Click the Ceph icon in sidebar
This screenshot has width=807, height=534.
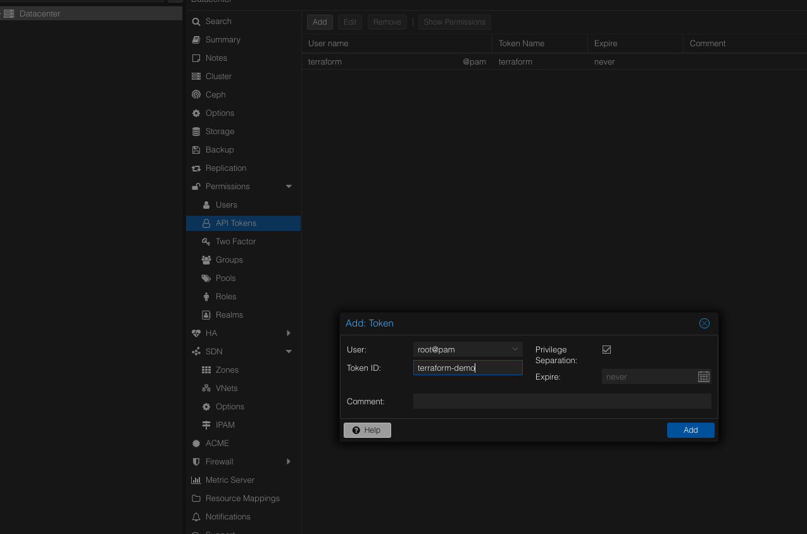196,95
